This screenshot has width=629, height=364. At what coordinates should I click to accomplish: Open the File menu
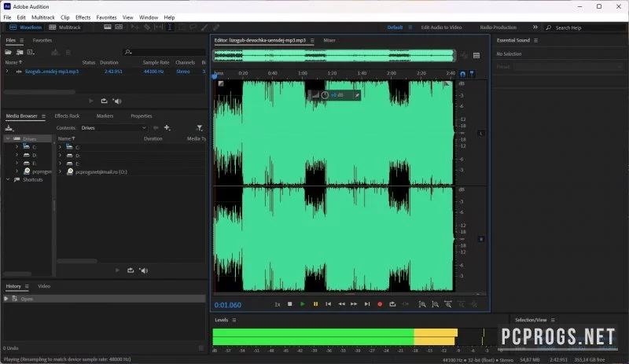pyautogui.click(x=8, y=17)
